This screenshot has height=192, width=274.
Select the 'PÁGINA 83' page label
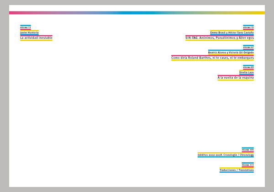point(248,67)
